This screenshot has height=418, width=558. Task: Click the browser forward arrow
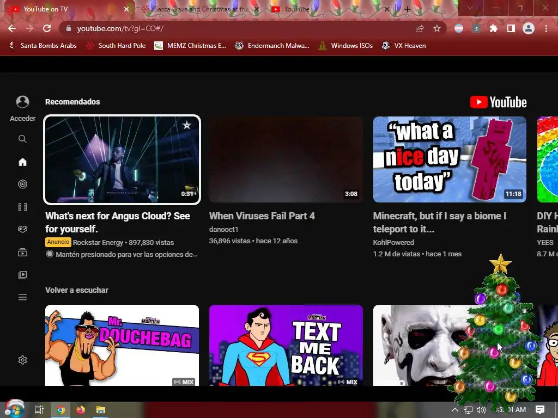pos(29,28)
